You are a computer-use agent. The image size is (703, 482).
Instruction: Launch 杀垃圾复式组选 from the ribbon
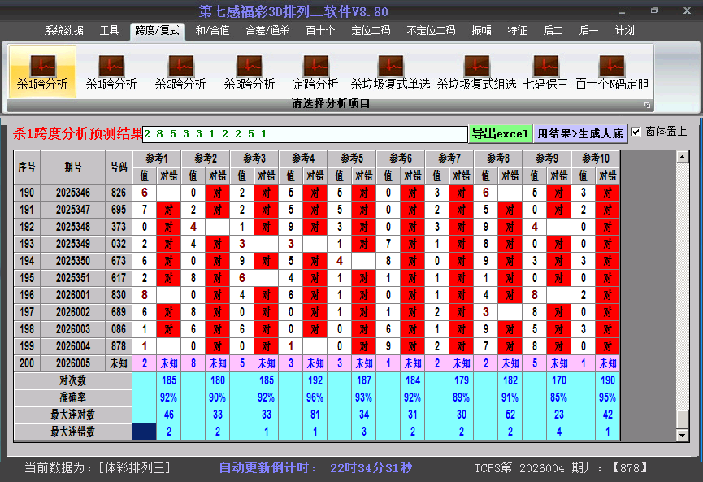click(x=476, y=72)
